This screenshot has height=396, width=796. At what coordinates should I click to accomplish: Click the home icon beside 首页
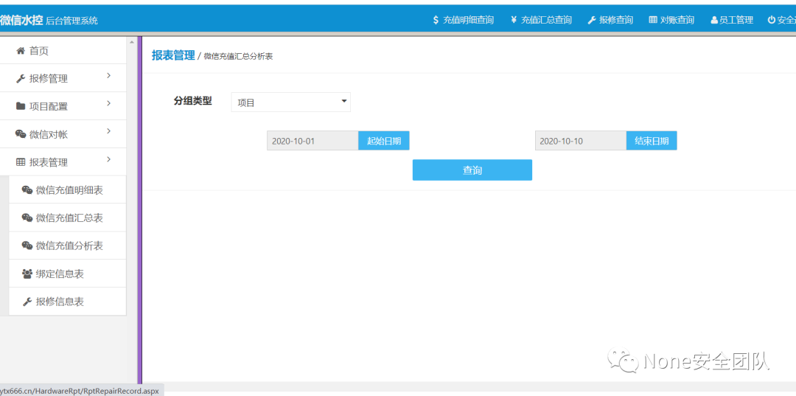click(21, 50)
